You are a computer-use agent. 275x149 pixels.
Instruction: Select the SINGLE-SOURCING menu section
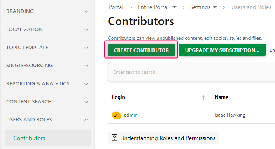coord(48,66)
